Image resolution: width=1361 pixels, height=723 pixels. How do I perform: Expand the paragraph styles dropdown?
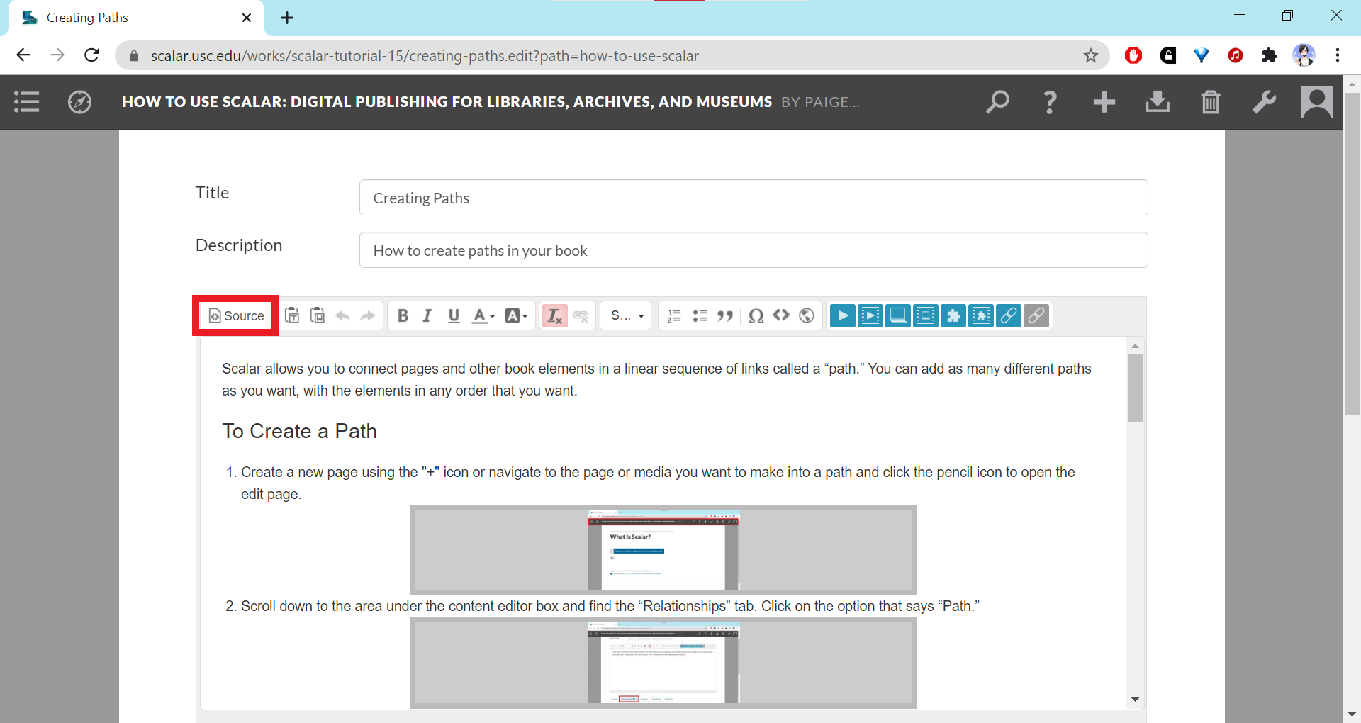[x=627, y=316]
